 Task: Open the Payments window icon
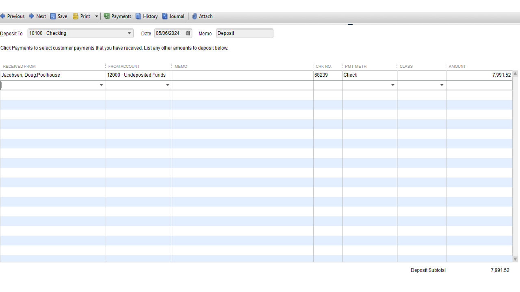[106, 16]
